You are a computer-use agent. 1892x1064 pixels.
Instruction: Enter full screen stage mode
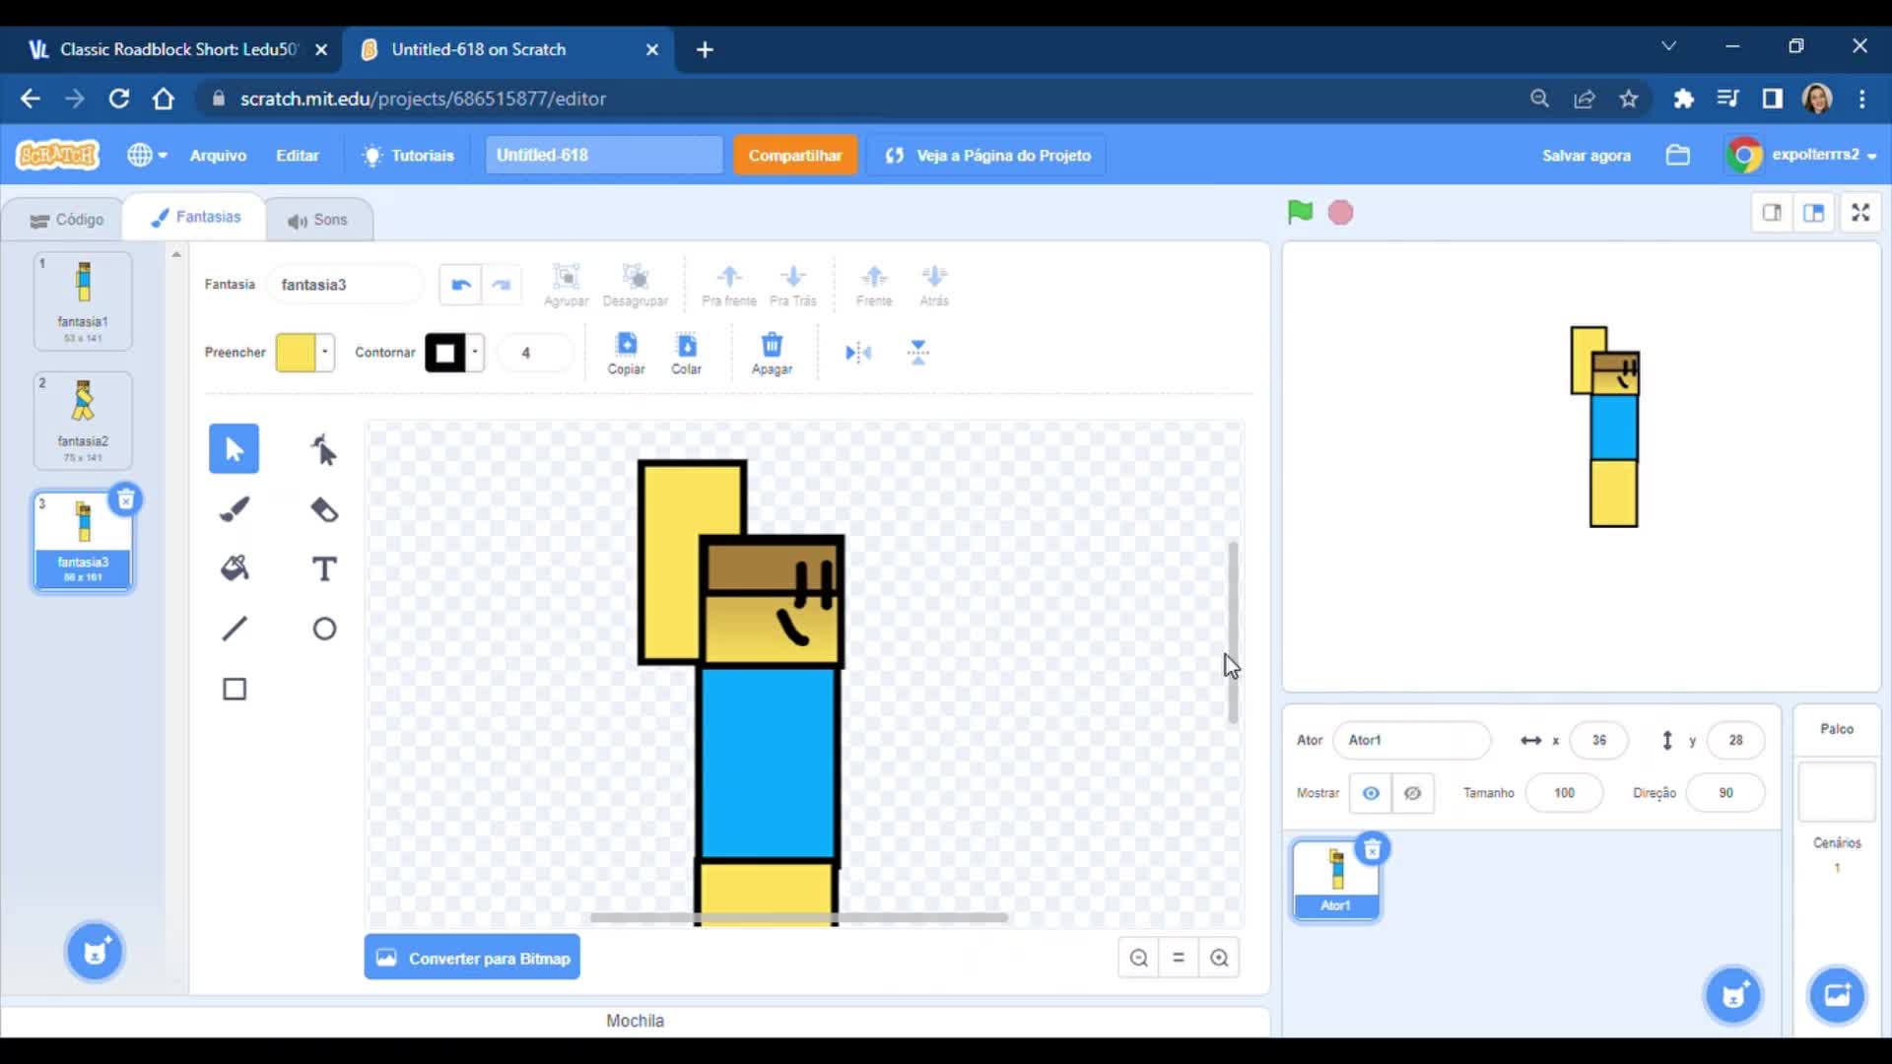point(1860,213)
